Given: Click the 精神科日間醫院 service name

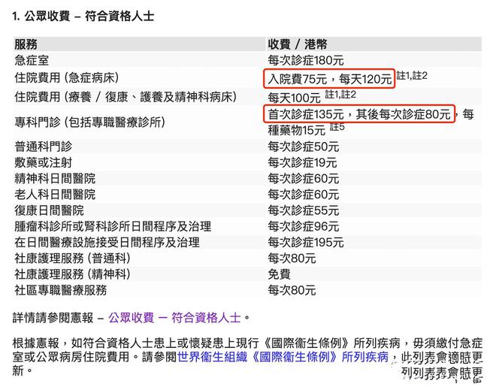Looking at the screenshot, I should click(55, 178).
